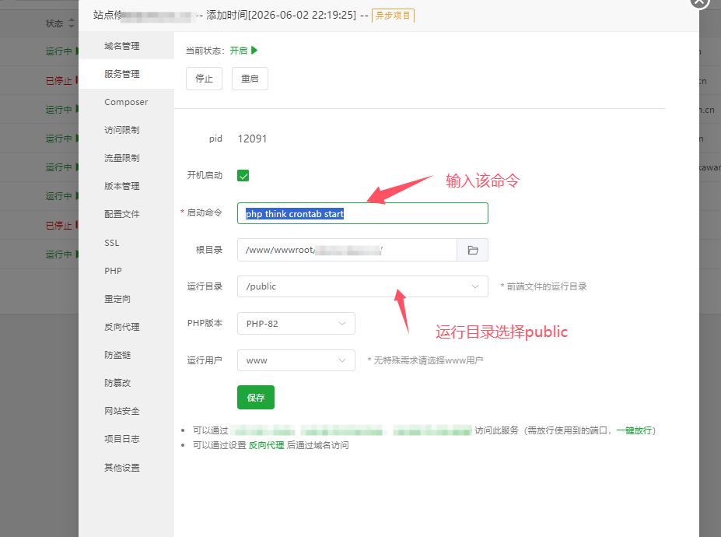Open the PHP tab in sidebar
The height and width of the screenshot is (537, 721).
point(113,271)
